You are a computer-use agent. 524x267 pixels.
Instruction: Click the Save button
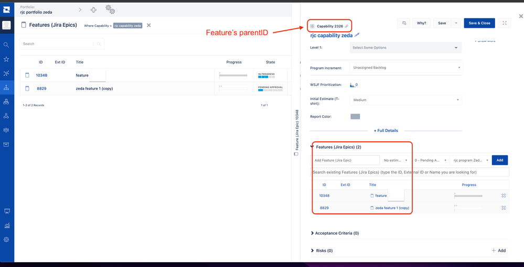point(442,23)
